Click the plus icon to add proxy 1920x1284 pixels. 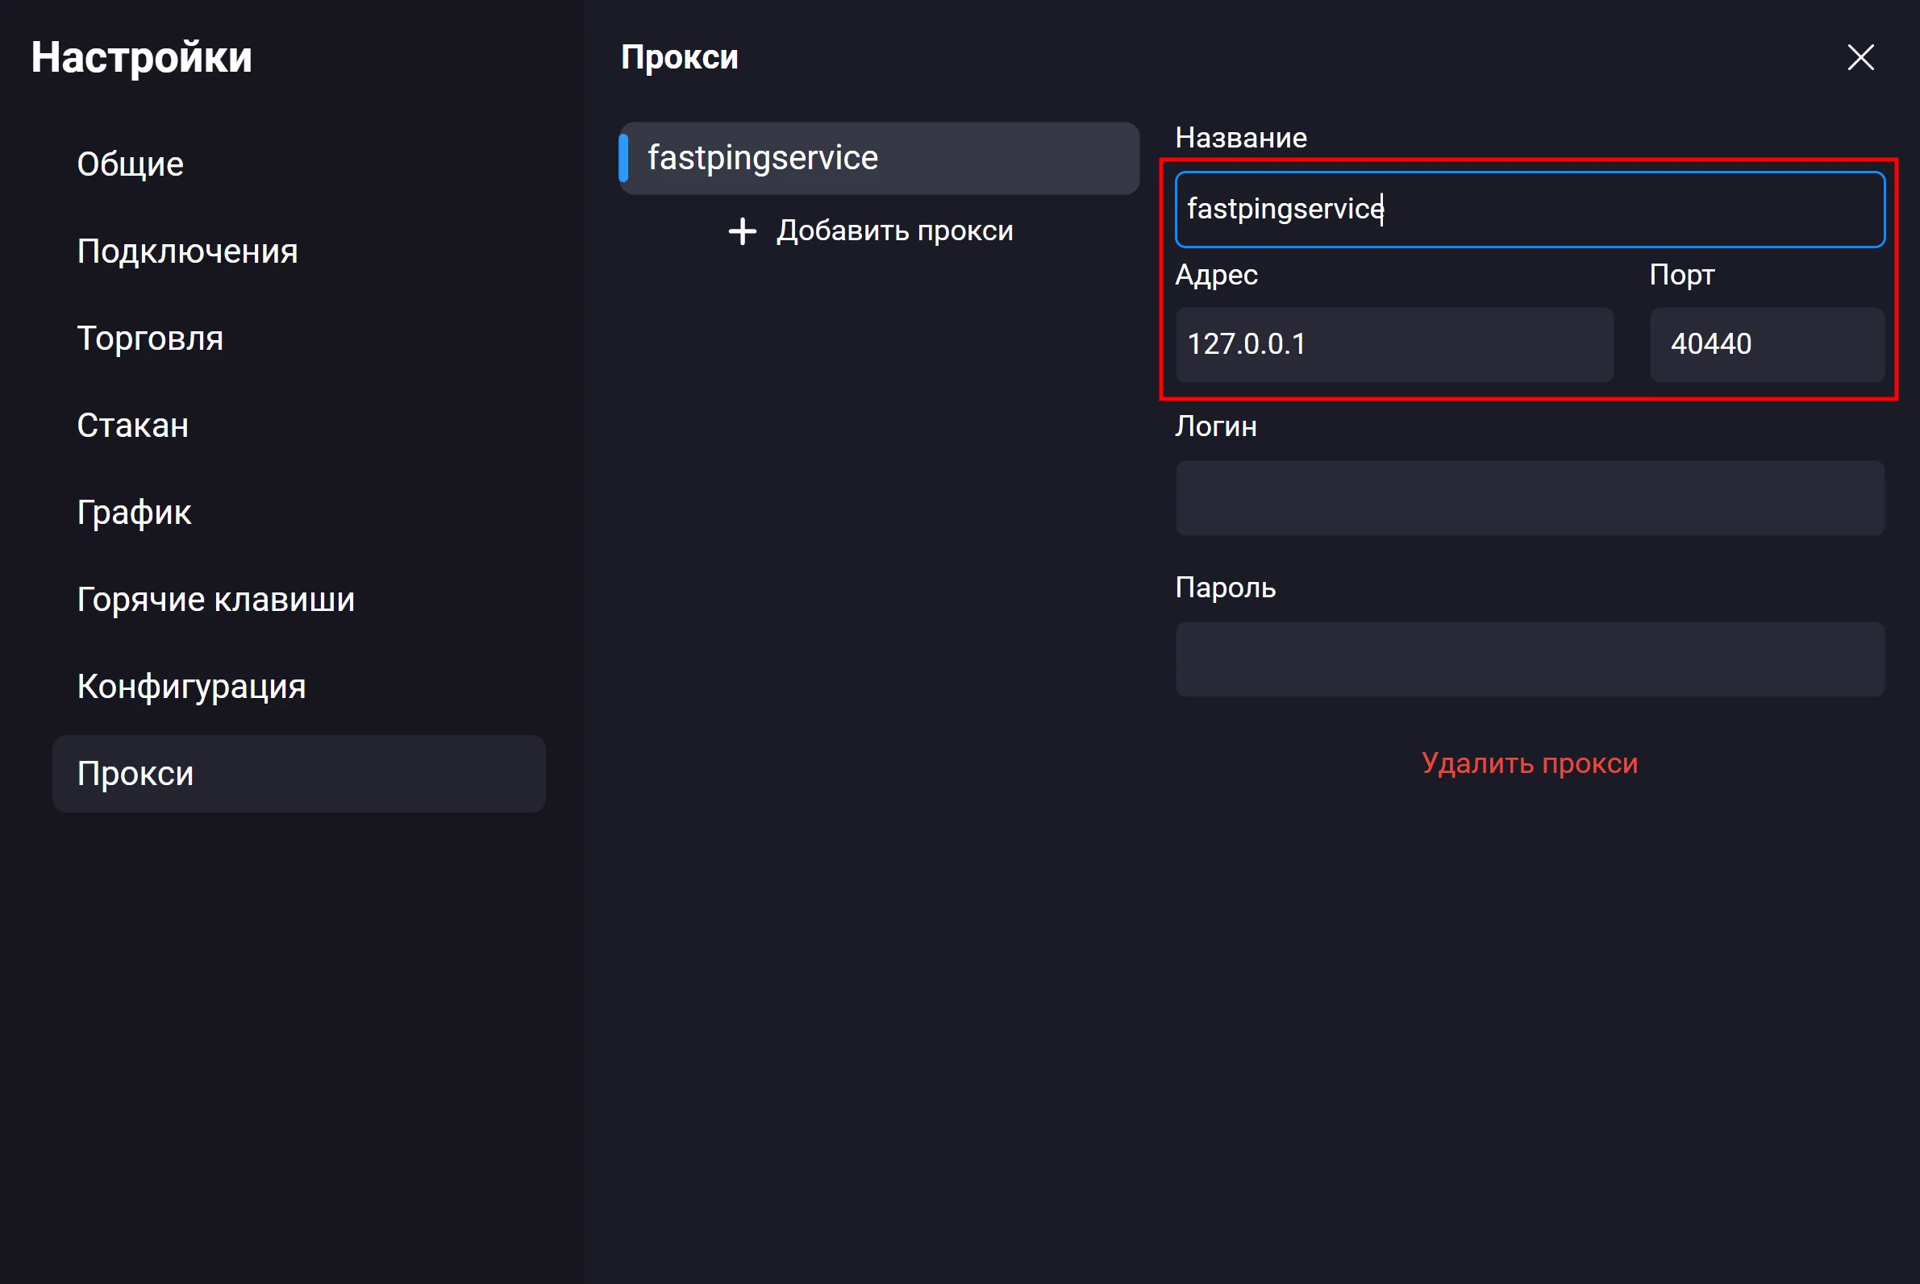(742, 231)
